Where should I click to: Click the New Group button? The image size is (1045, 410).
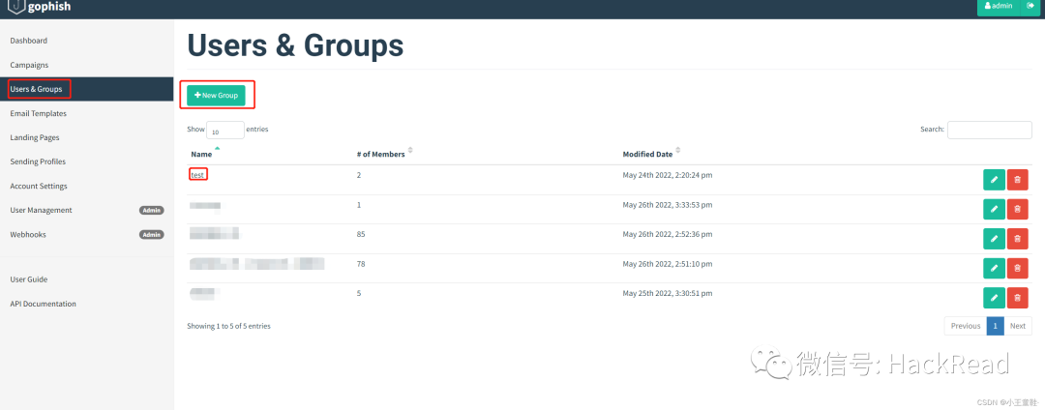click(x=216, y=95)
